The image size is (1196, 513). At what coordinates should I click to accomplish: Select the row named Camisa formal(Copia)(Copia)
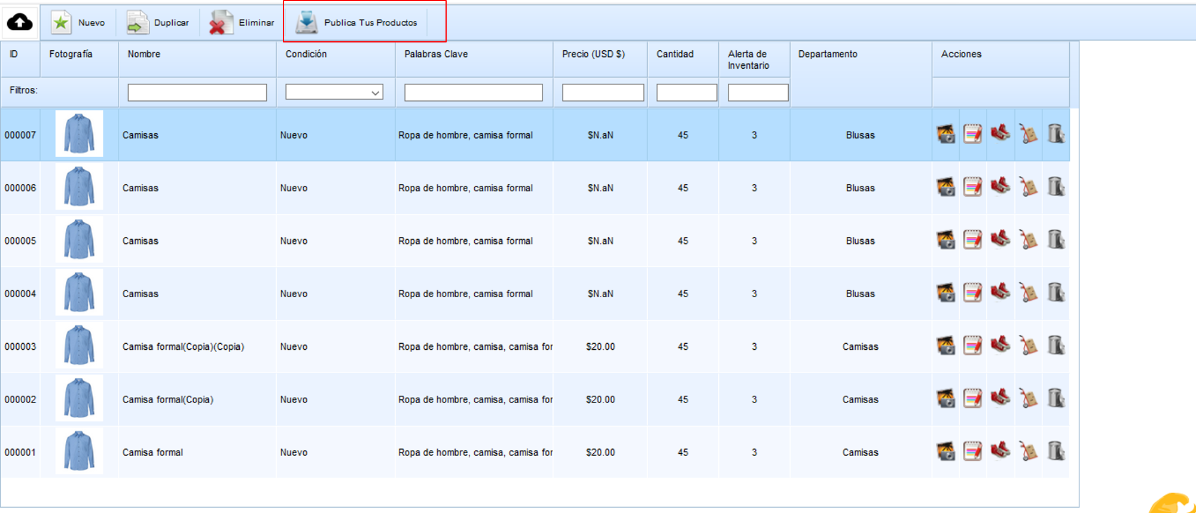[183, 347]
